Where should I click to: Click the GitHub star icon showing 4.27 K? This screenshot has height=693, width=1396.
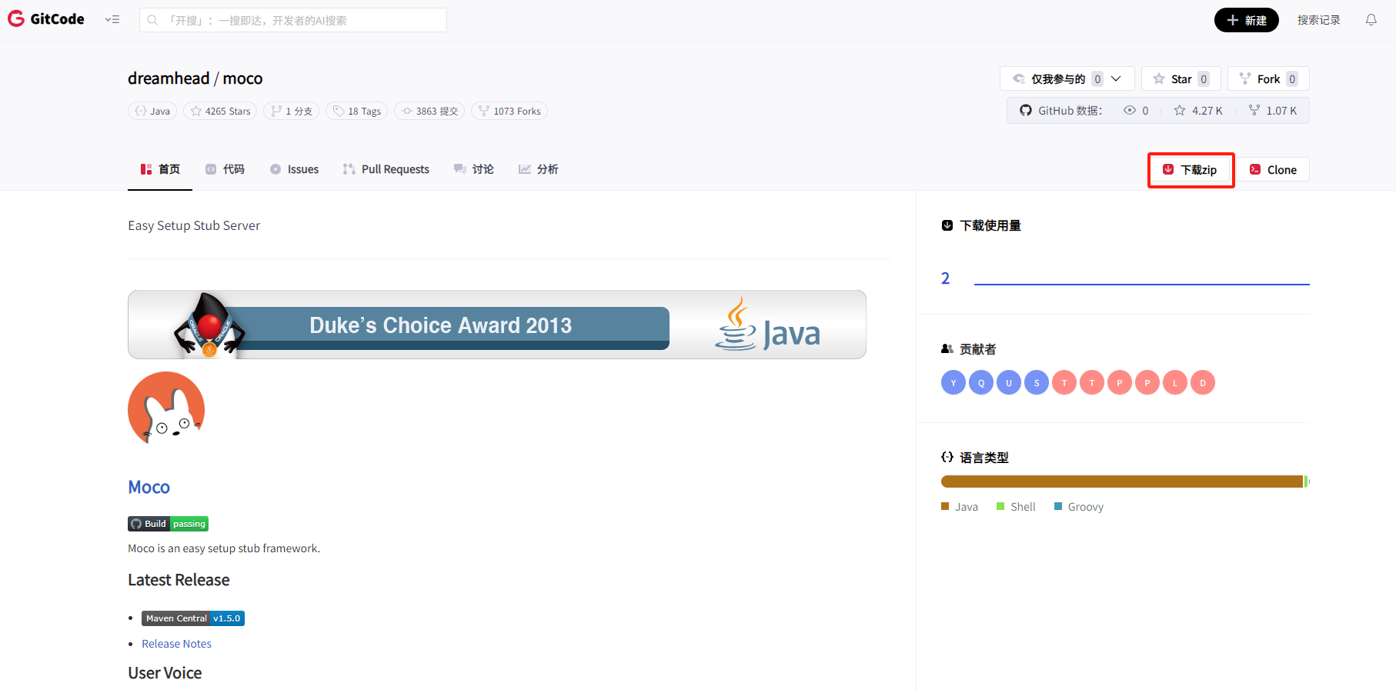[1180, 110]
